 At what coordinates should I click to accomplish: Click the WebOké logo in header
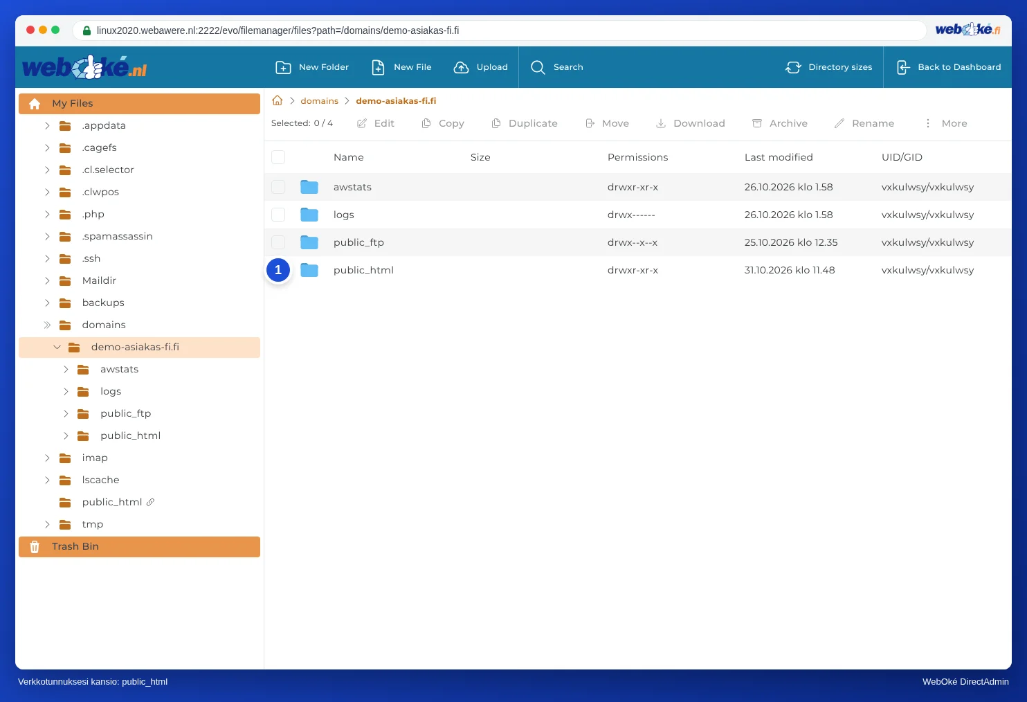coord(84,68)
